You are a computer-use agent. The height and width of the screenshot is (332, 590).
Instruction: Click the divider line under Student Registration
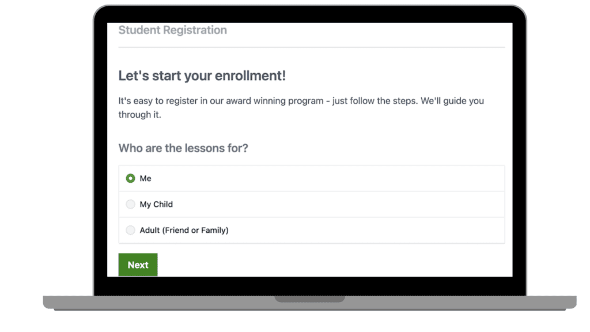(x=311, y=47)
